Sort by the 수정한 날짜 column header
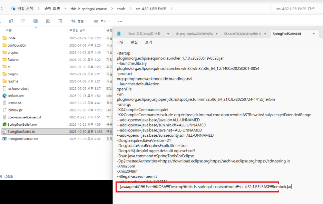 click(x=77, y=30)
